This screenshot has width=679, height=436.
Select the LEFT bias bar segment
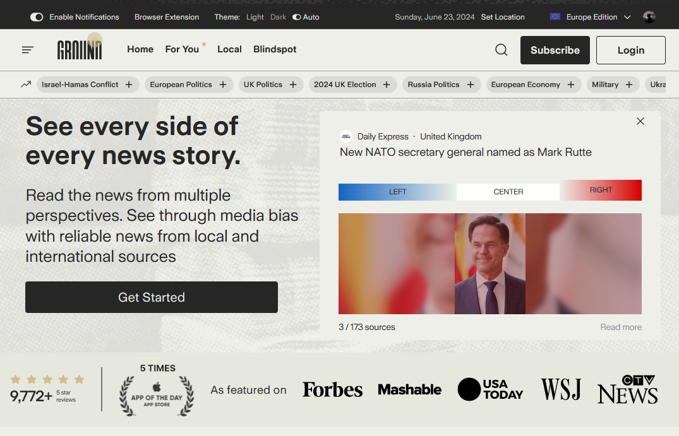(397, 192)
